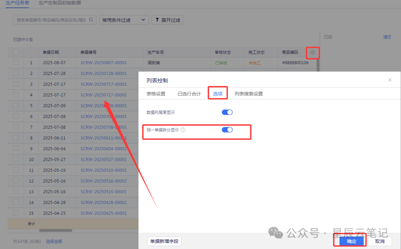This screenshot has height=249, width=401.
Task: Click the date cell 2025-08-07
Action: point(54,63)
